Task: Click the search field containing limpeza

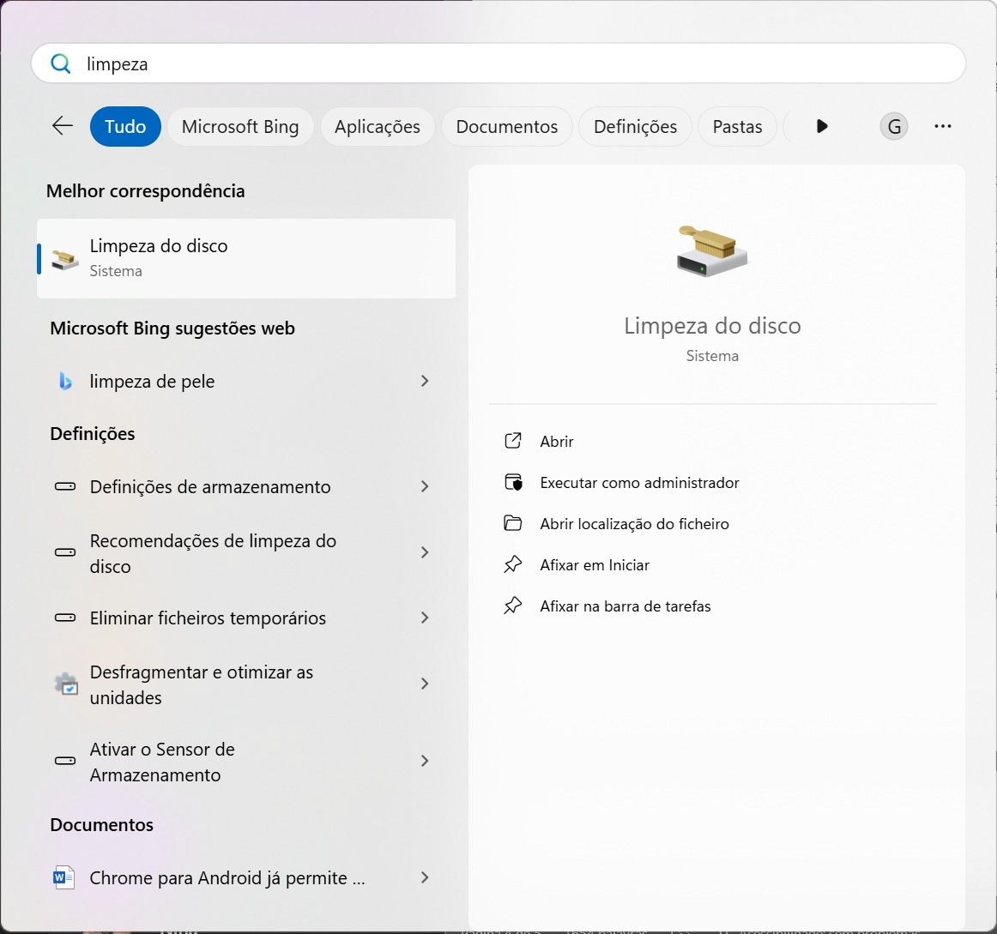Action: point(515,64)
